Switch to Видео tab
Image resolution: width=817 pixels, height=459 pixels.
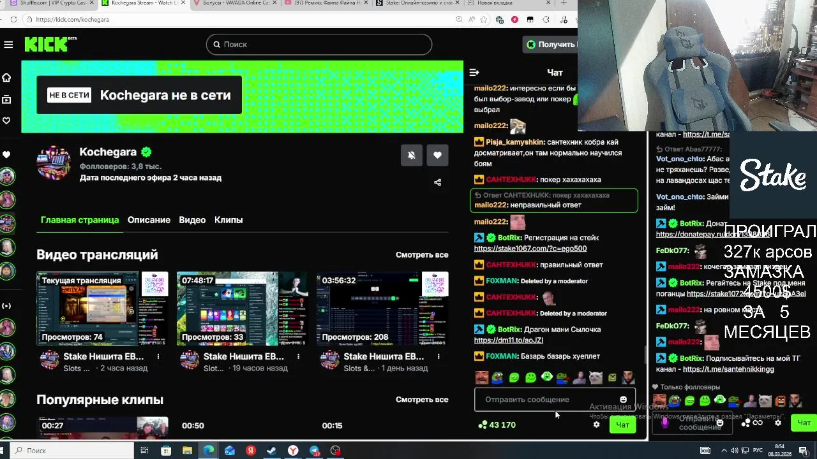pos(192,220)
